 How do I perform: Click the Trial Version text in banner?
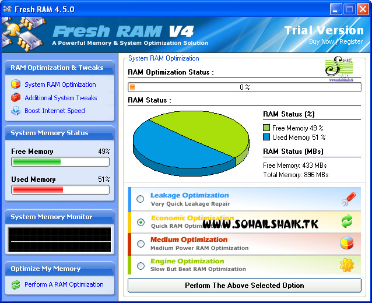[x=324, y=30]
